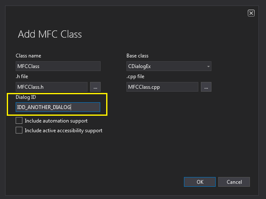Click the Cancel button
266x199 pixels.
click(234, 182)
